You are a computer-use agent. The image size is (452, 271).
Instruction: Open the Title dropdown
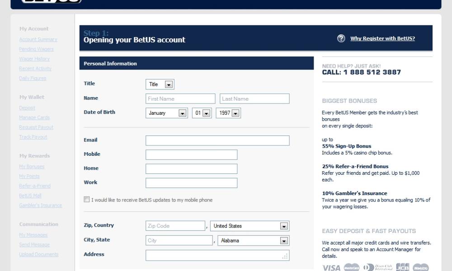tap(160, 84)
